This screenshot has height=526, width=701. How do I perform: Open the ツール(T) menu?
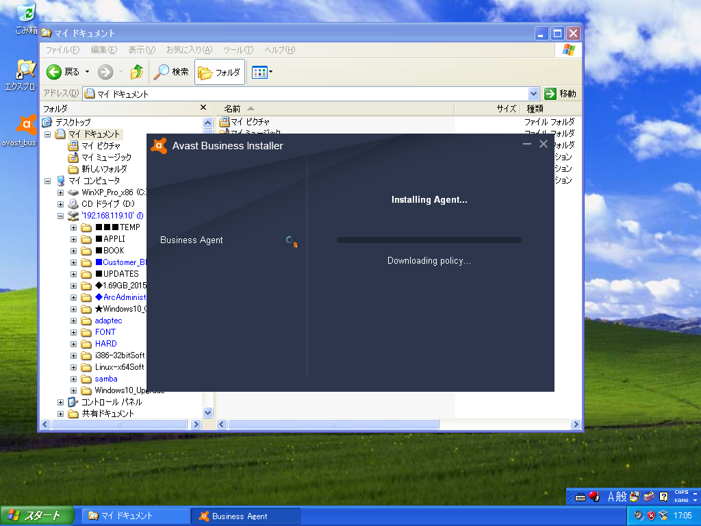[x=238, y=49]
